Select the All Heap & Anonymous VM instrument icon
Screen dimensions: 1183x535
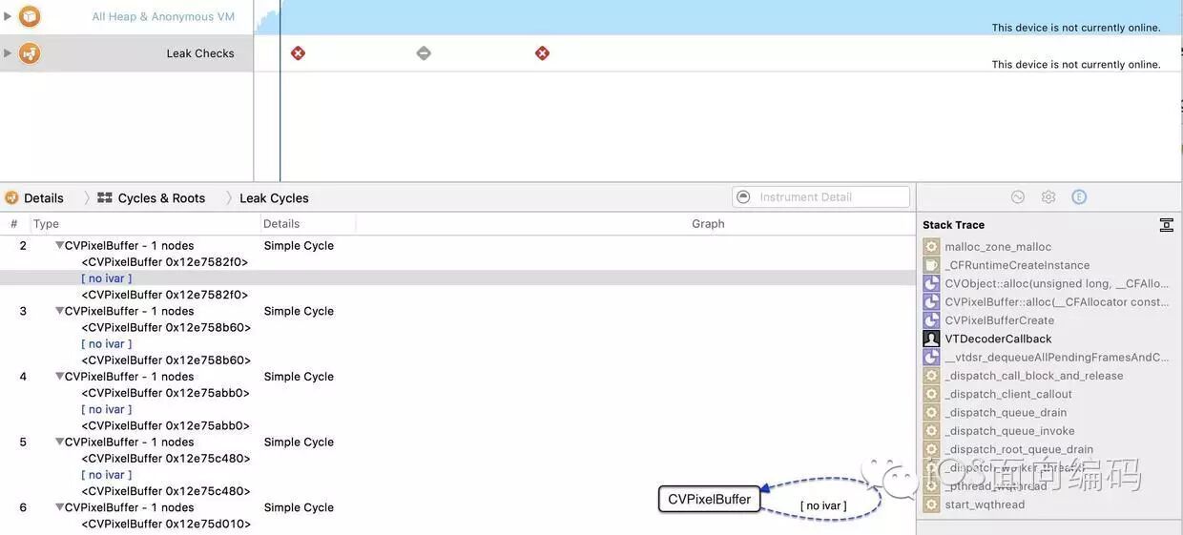click(30, 16)
